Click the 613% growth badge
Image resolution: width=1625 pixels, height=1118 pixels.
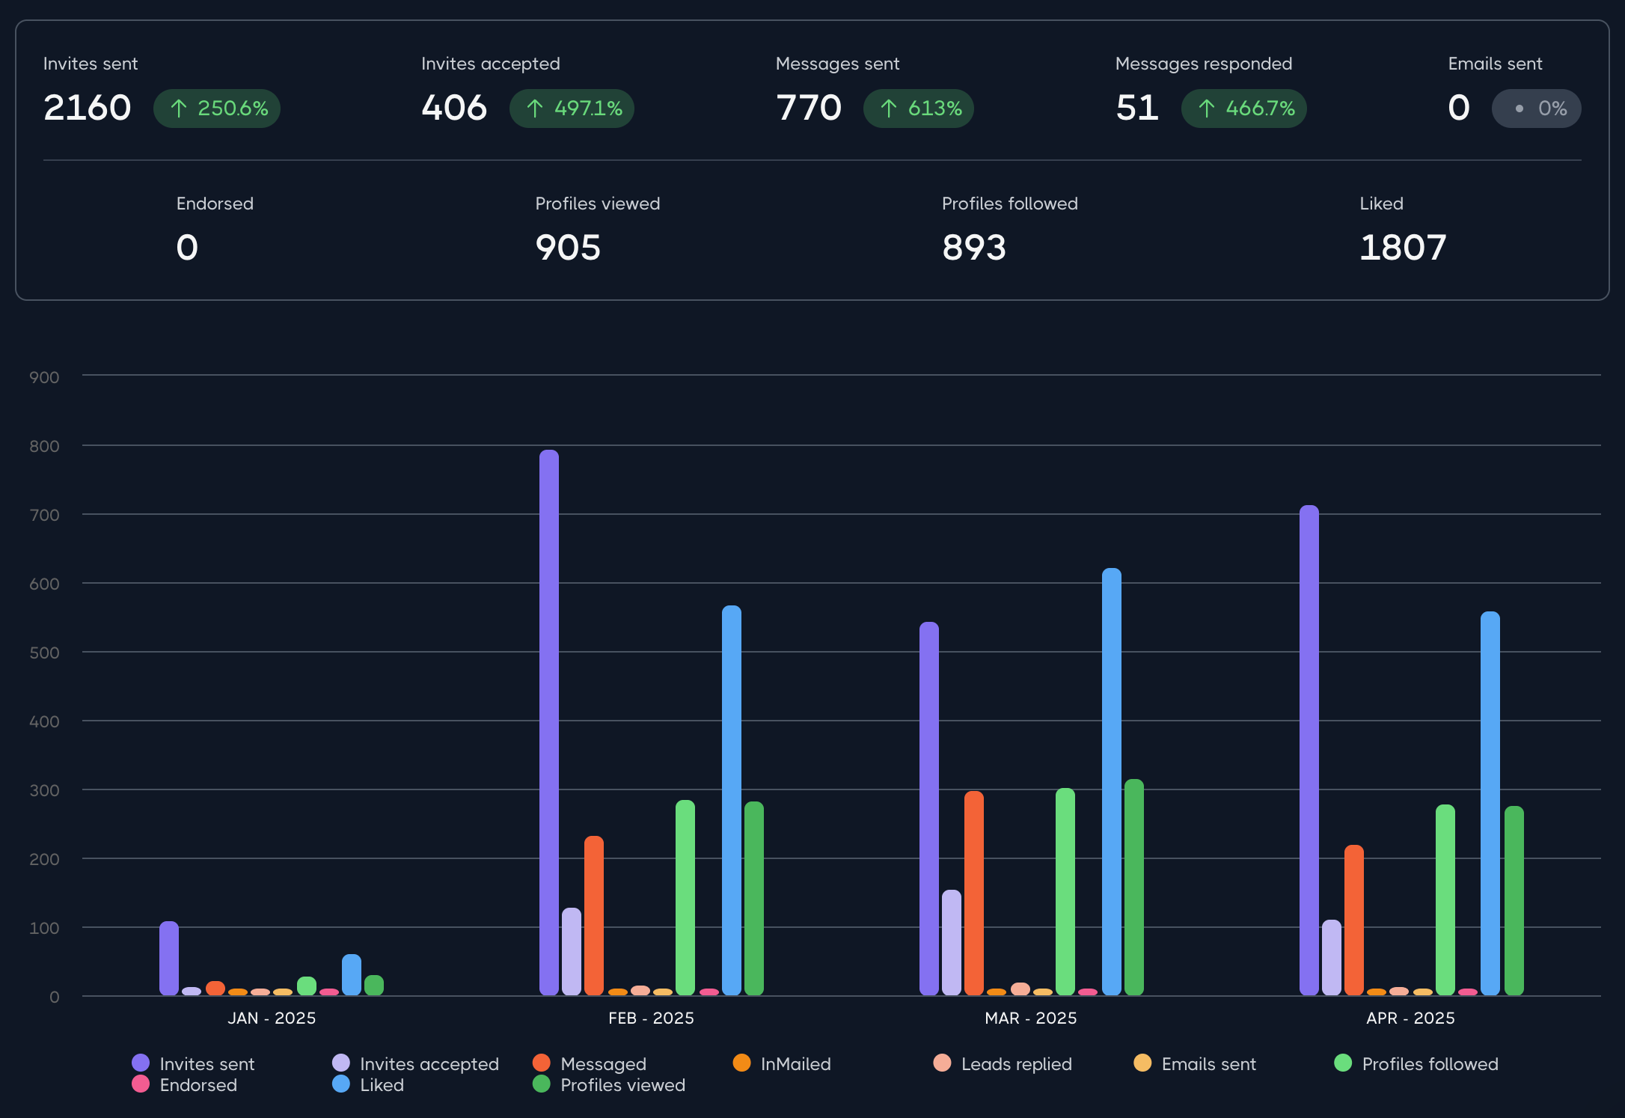919,109
